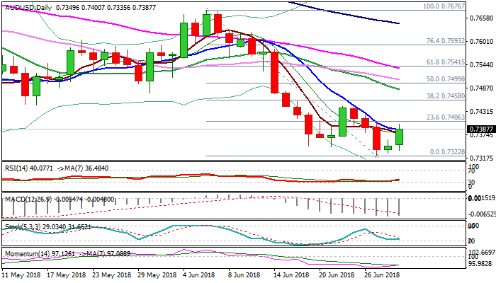
Task: Click the 14 Jun 2018 date marker
Action: 291,274
